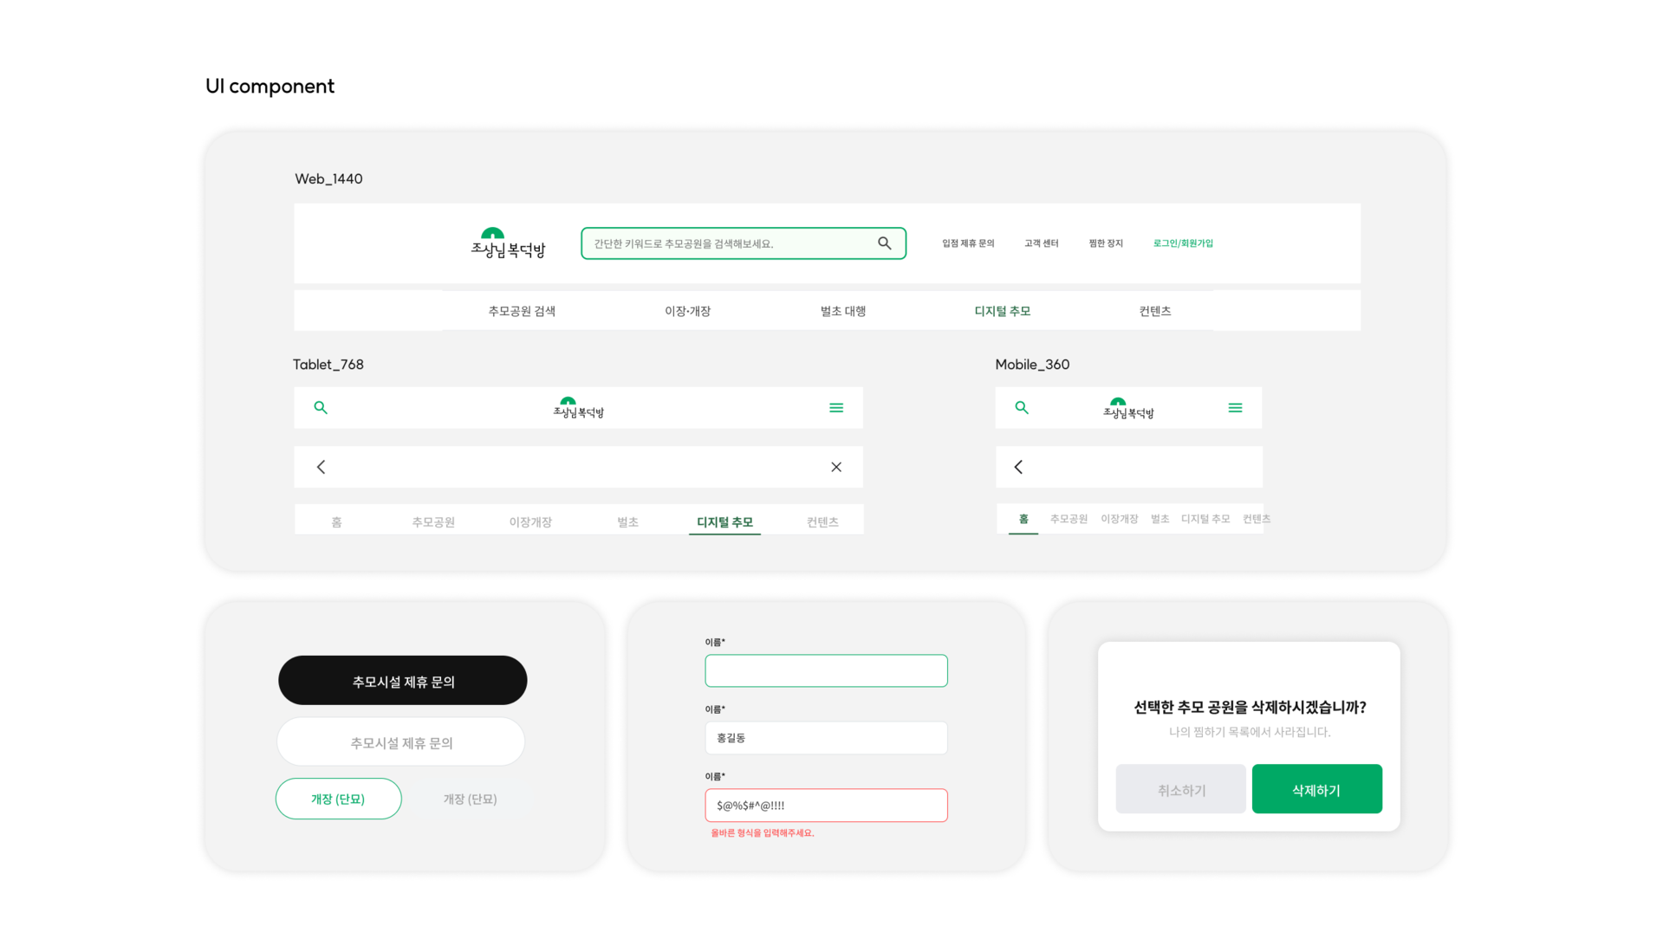Click the Web_1440 section label

point(328,179)
